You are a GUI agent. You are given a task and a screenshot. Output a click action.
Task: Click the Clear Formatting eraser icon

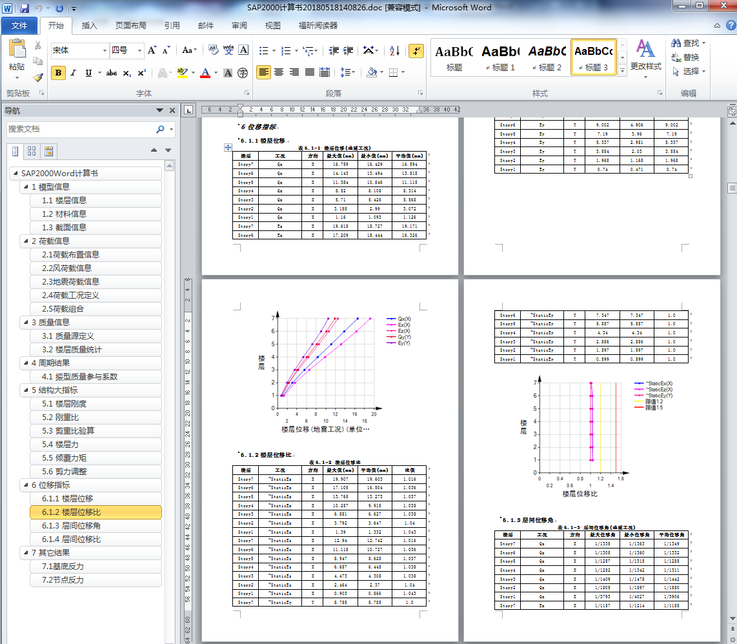pyautogui.click(x=212, y=50)
